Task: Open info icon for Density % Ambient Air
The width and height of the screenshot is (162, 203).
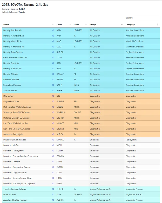Action: tap(53, 36)
